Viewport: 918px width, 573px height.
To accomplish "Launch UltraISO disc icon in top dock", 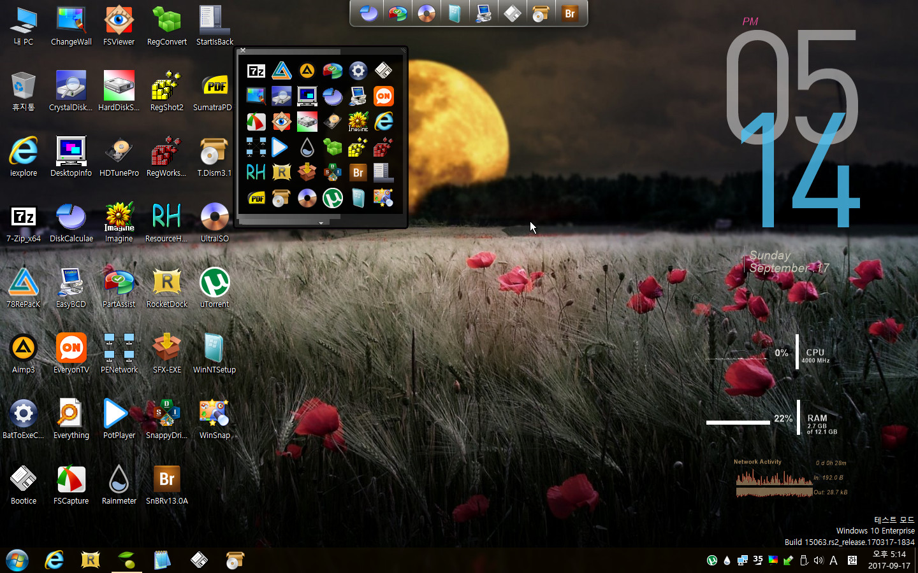I will tap(426, 13).
